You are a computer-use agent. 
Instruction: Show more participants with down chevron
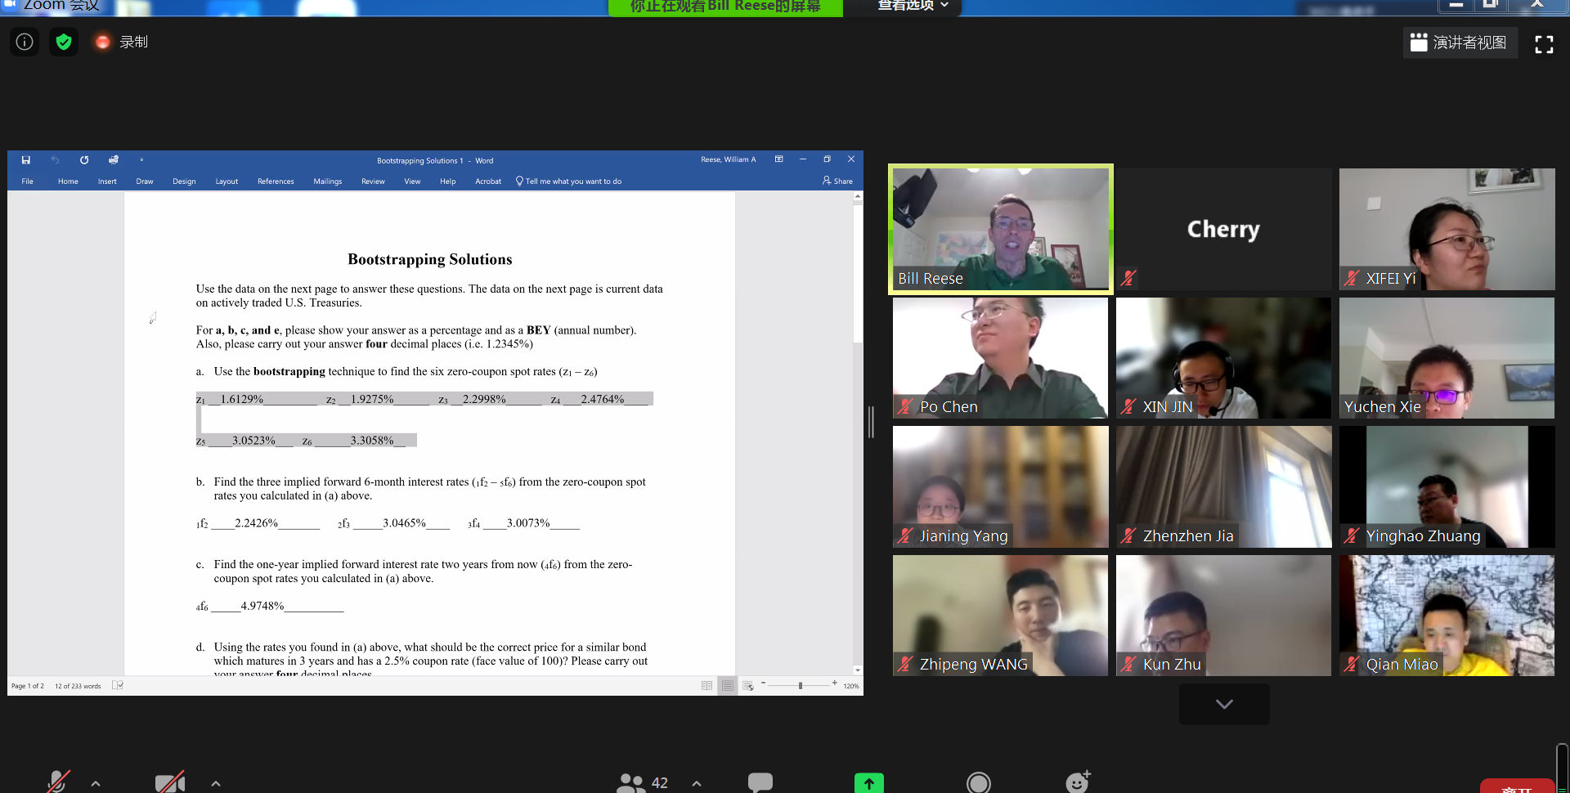pyautogui.click(x=1223, y=704)
